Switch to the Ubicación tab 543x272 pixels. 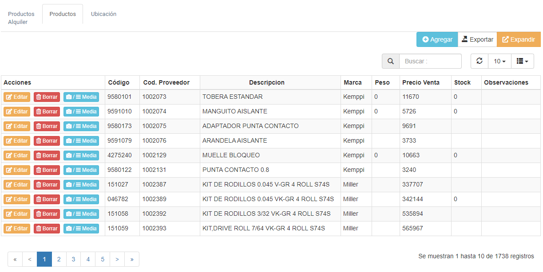coord(103,14)
